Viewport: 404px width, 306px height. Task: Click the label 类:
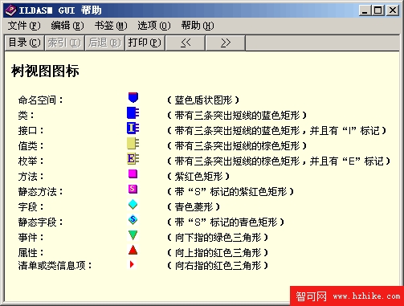(x=26, y=116)
